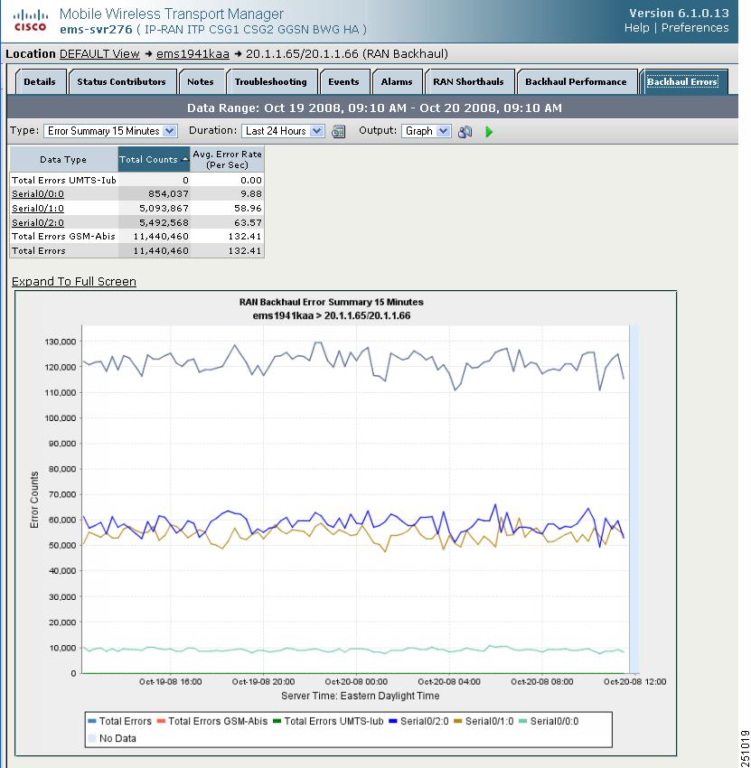
Task: Click the Cisco logo
Action: (x=31, y=21)
